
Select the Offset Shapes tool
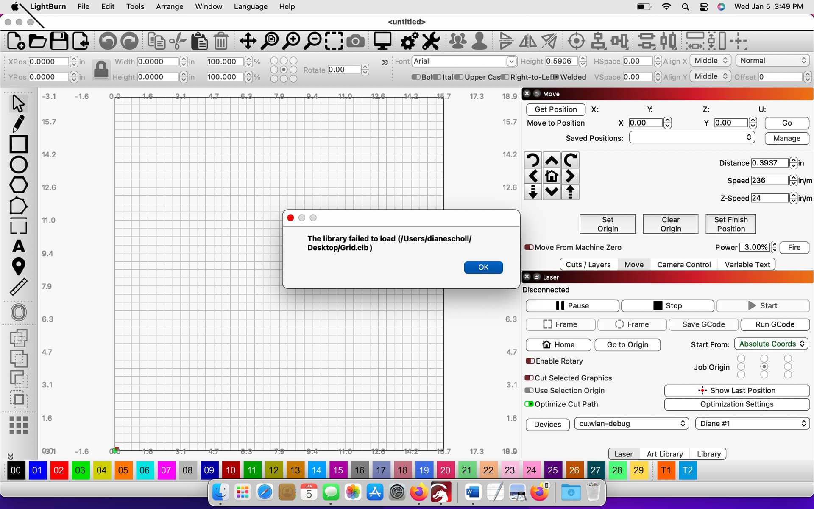click(18, 312)
